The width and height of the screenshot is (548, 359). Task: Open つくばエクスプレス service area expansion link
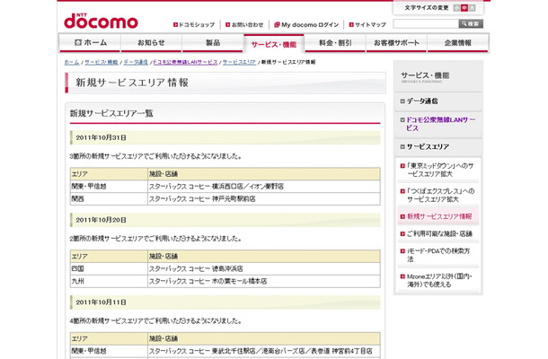click(441, 196)
